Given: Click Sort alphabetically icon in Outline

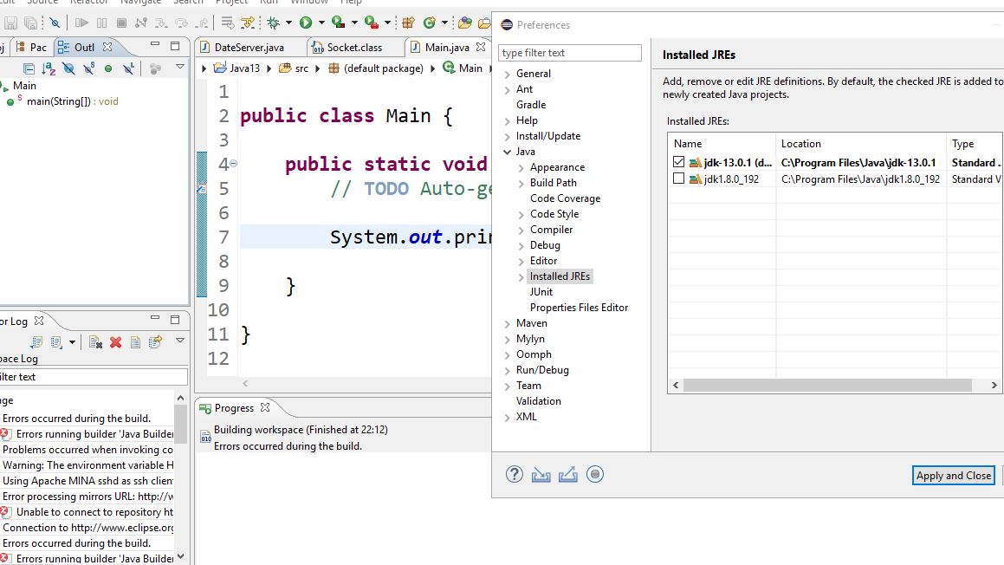Looking at the screenshot, I should 48,68.
